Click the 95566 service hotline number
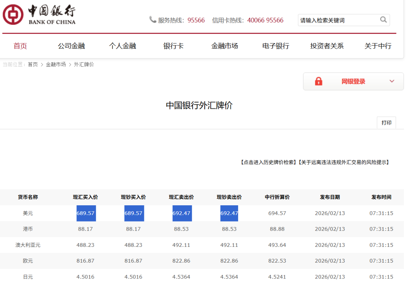The width and height of the screenshot is (407, 283). tap(196, 20)
